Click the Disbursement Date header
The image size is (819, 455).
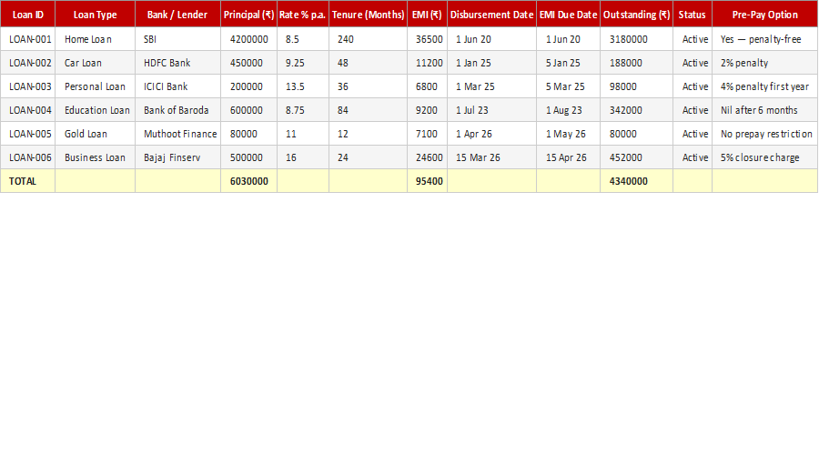coord(491,14)
